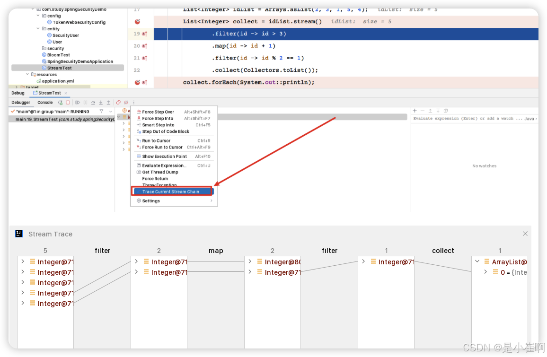The image size is (547, 357).
Task: Toggle breakpoint on line 19
Action: tap(144, 34)
